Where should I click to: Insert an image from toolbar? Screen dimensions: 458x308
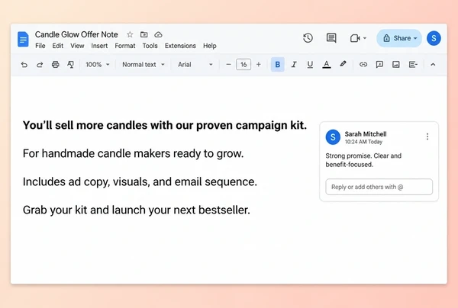click(395, 65)
